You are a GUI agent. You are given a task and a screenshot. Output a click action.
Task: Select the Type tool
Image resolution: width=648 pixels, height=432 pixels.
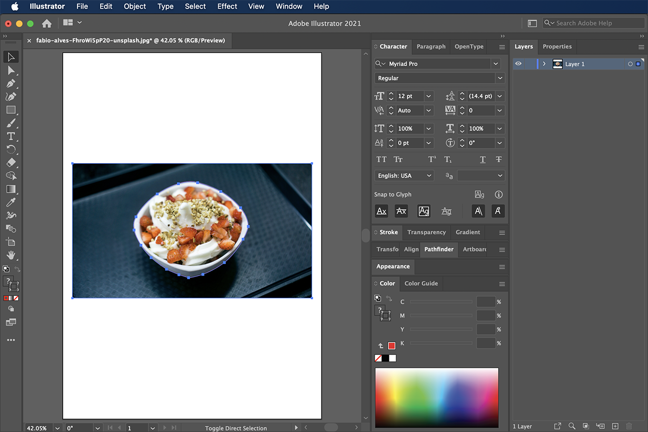point(11,136)
